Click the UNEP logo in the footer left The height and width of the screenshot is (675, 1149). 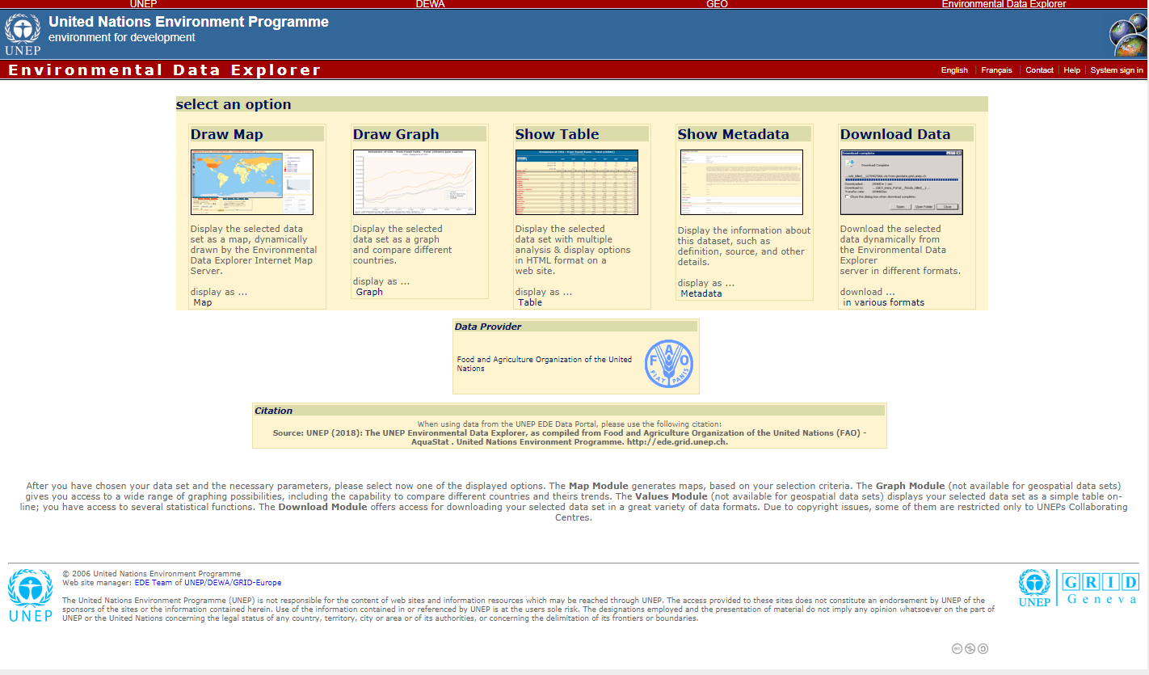point(30,595)
